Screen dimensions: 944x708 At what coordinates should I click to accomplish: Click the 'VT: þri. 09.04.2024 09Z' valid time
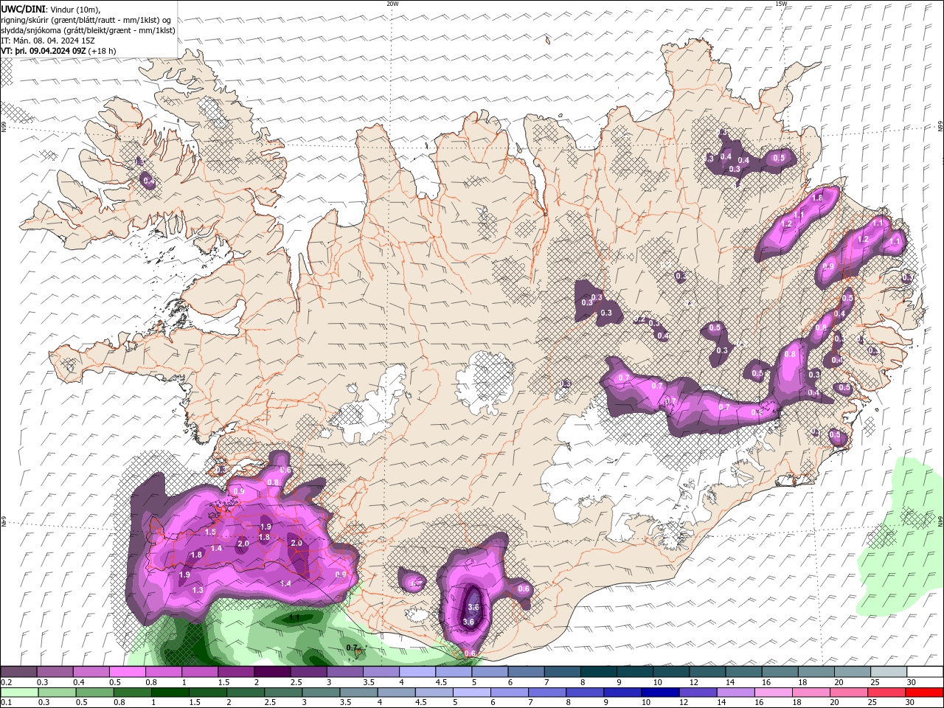(44, 51)
